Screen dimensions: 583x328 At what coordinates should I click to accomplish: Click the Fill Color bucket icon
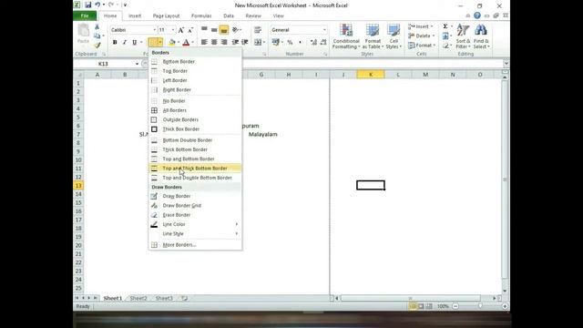point(172,43)
